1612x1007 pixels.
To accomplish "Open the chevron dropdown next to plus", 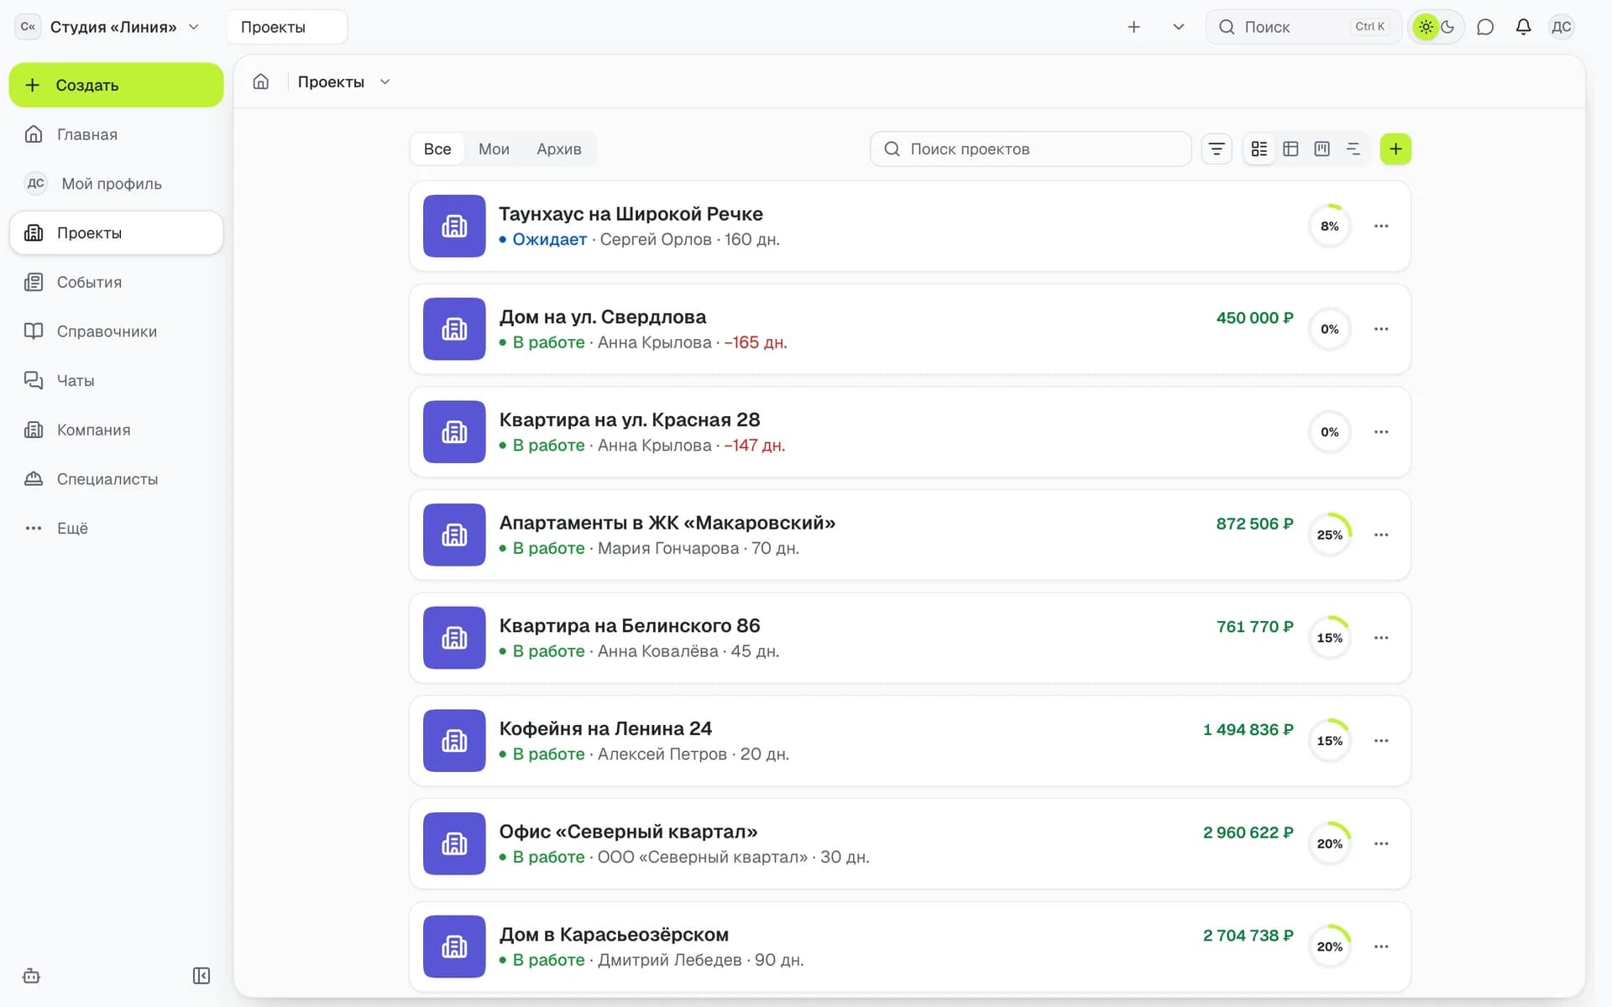I will [1179, 27].
